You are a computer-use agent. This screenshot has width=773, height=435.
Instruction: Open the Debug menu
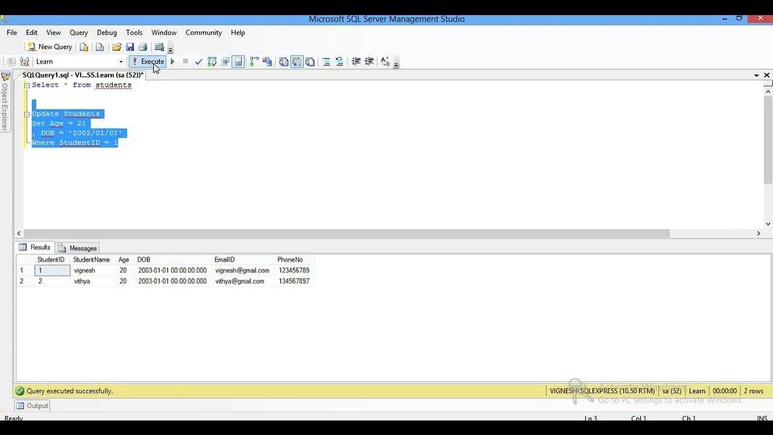(107, 33)
